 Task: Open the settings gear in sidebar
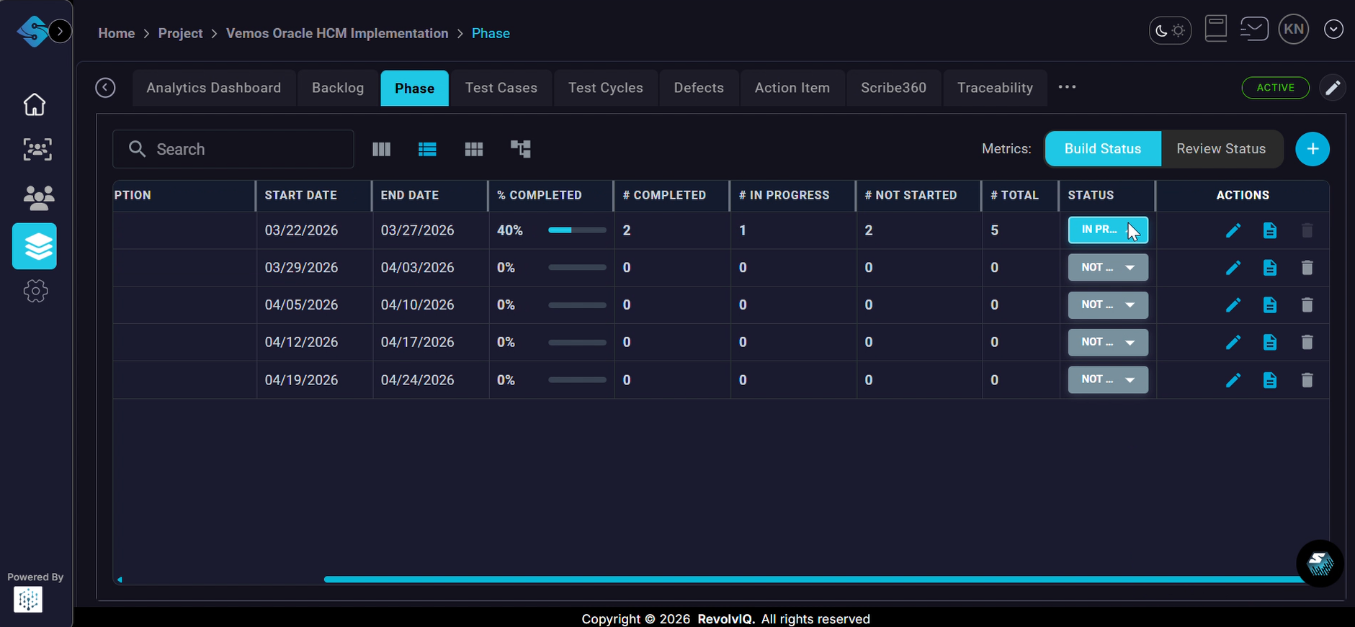[x=35, y=292]
